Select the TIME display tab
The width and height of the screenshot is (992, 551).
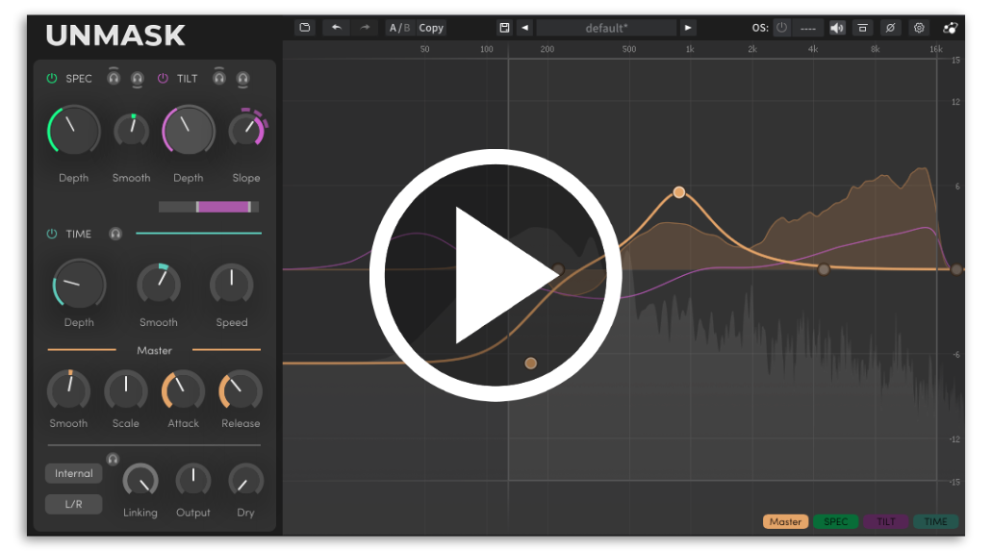tap(935, 521)
